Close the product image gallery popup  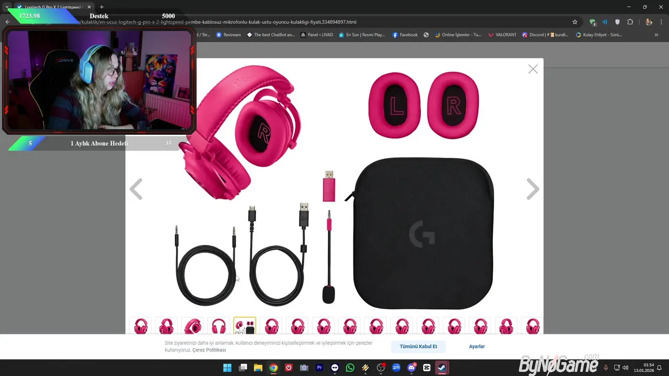533,69
